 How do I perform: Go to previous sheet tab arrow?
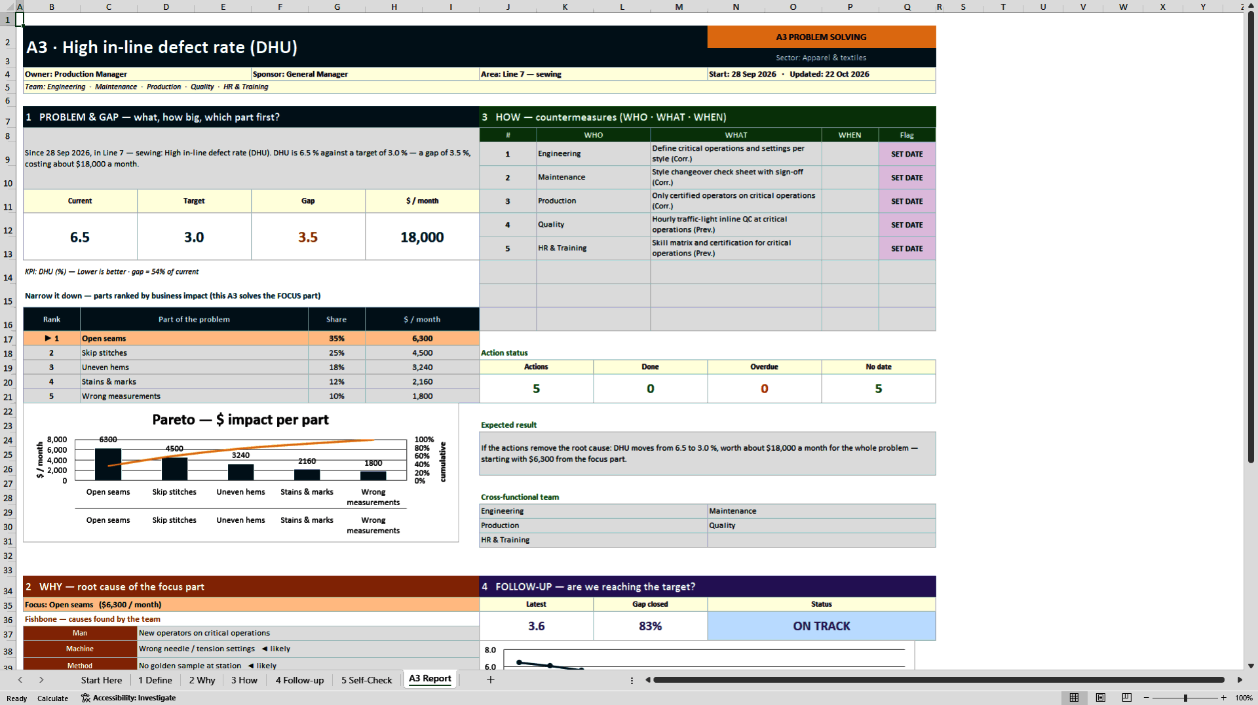point(20,680)
